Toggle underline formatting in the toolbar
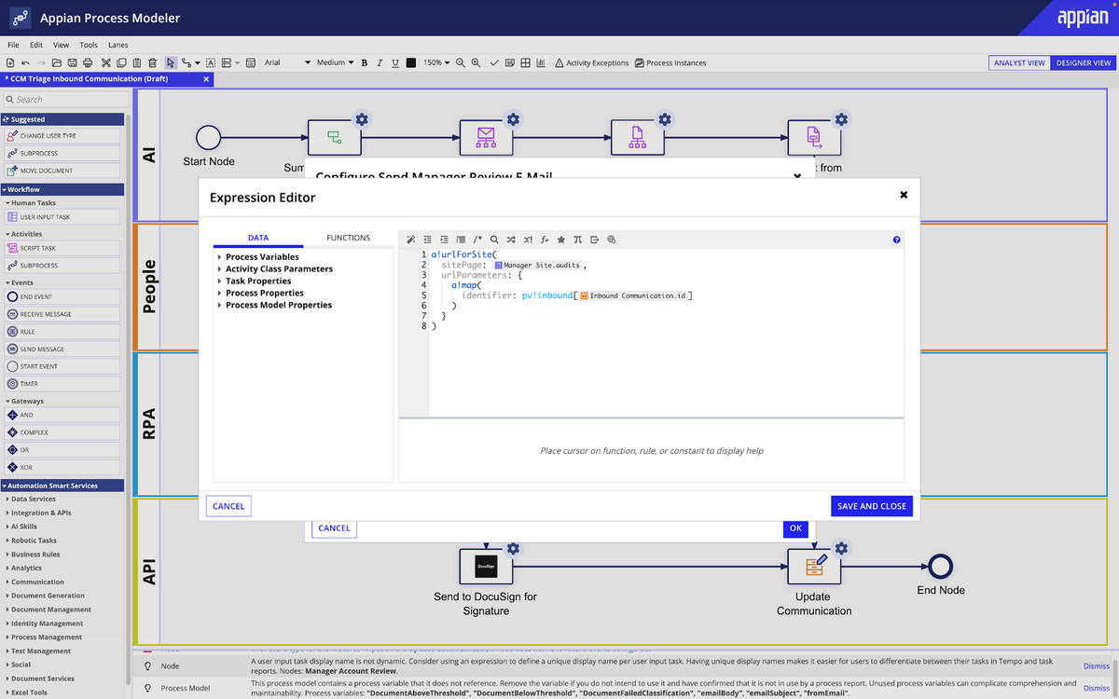This screenshot has width=1119, height=699. 395,62
